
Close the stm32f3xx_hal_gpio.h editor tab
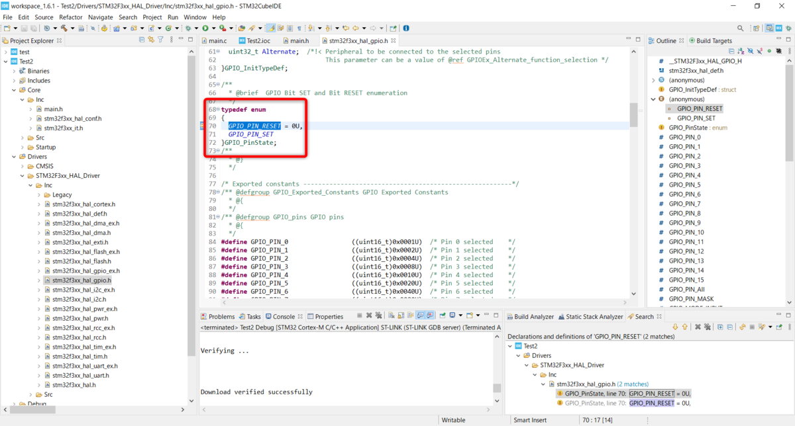[392, 41]
